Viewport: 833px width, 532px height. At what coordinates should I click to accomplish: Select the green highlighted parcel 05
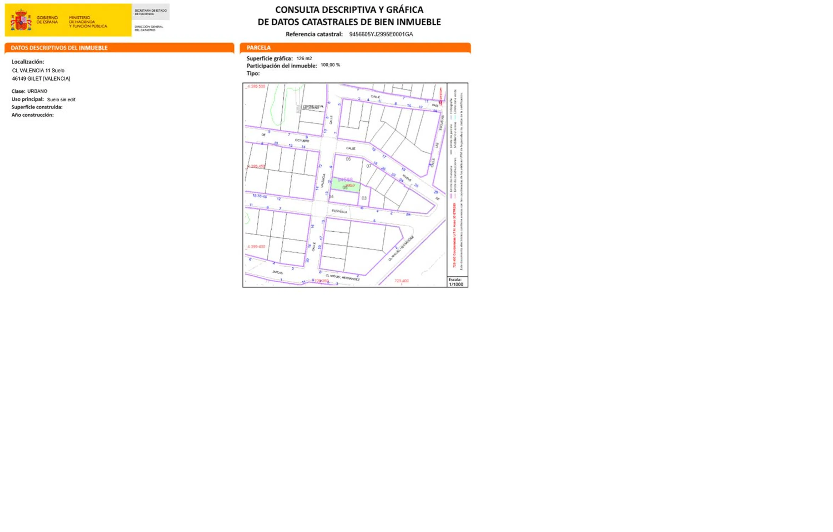pyautogui.click(x=345, y=185)
